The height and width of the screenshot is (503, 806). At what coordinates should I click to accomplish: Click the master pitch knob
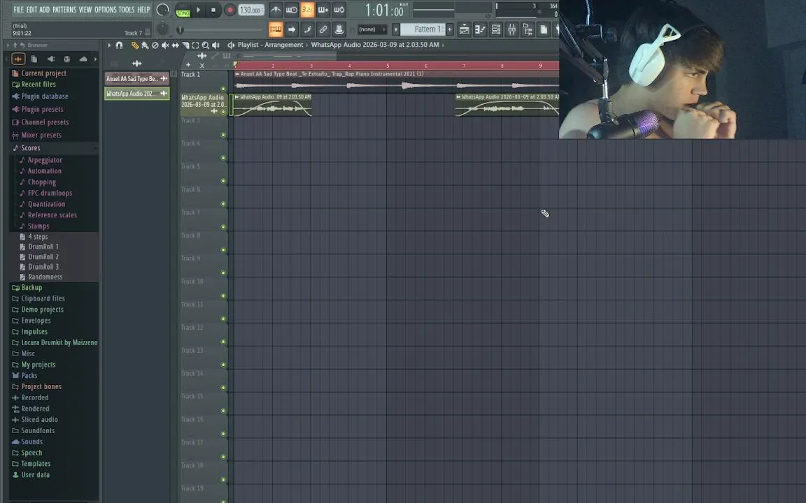162,29
